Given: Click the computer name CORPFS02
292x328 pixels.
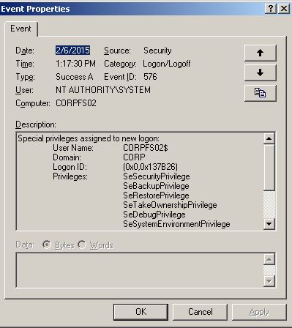Looking at the screenshot, I should (x=76, y=103).
